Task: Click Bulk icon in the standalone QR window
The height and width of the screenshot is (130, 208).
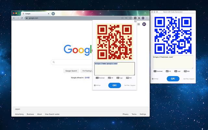Action: [x=185, y=71]
